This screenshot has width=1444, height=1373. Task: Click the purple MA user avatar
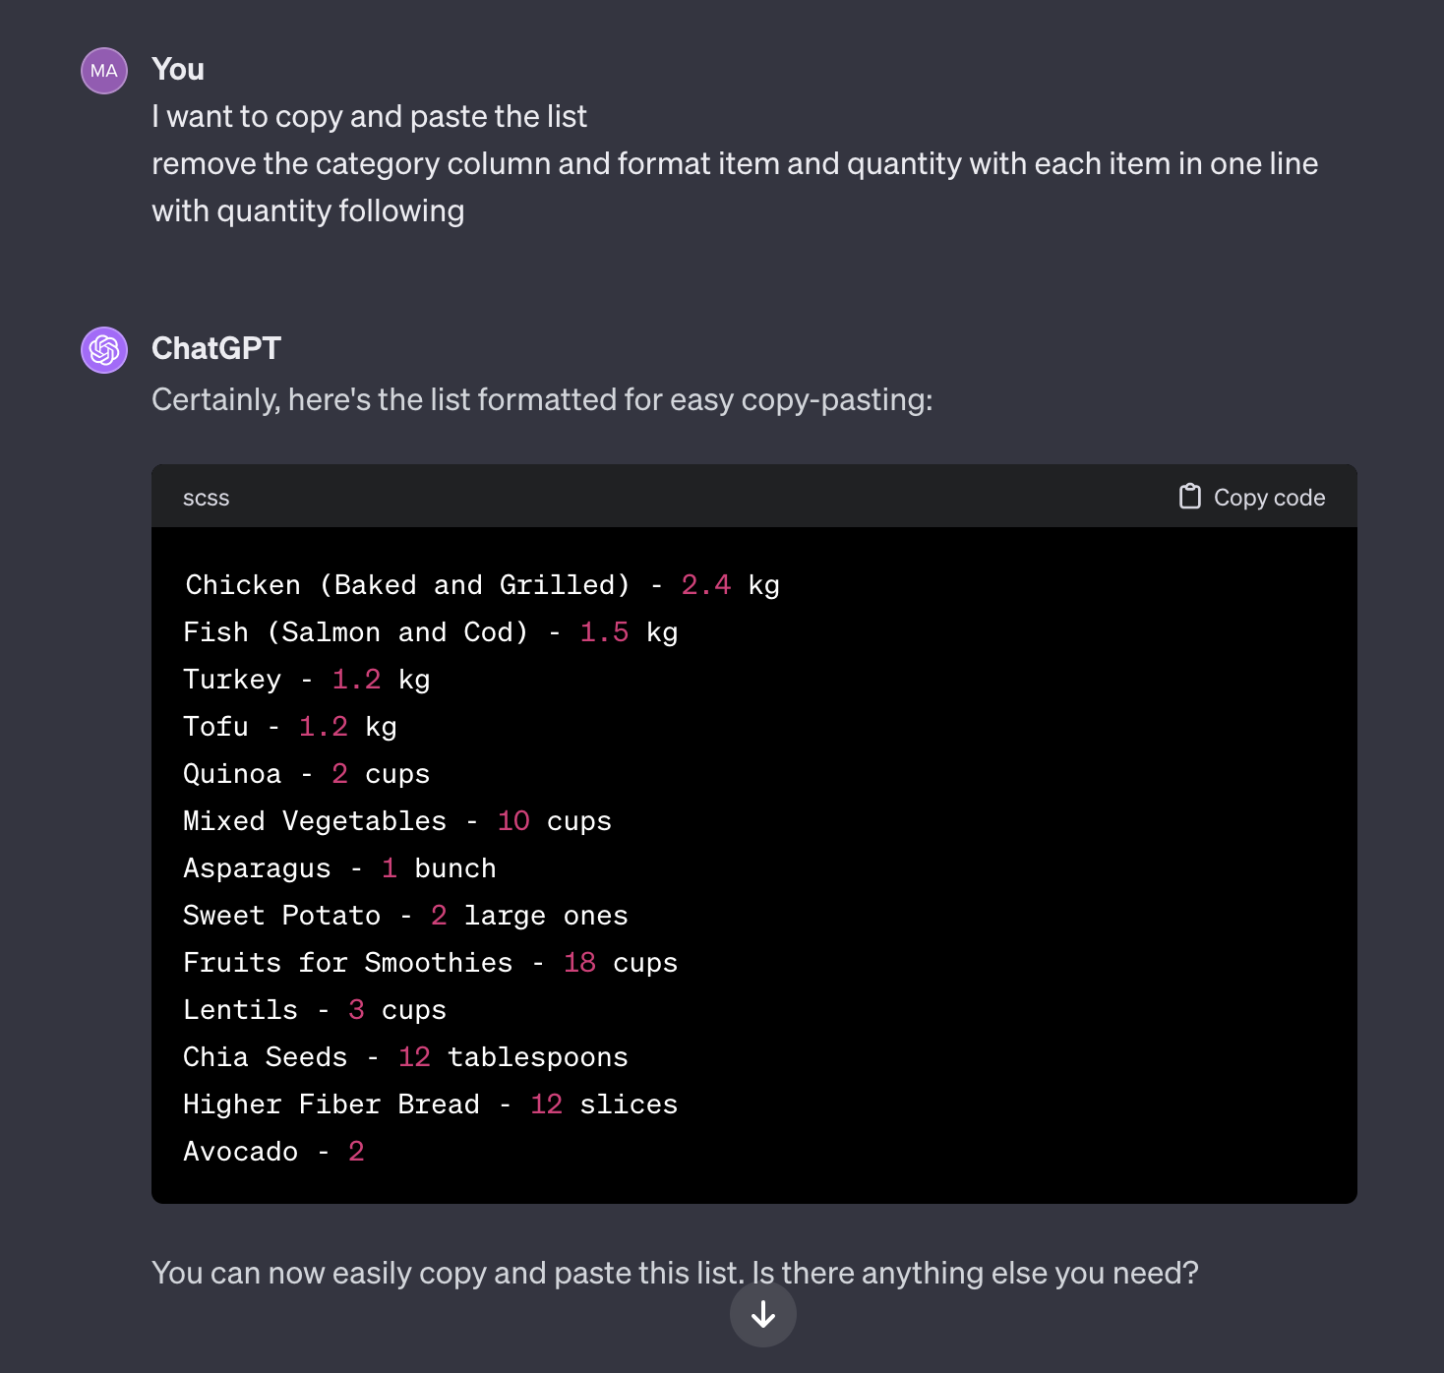click(104, 71)
